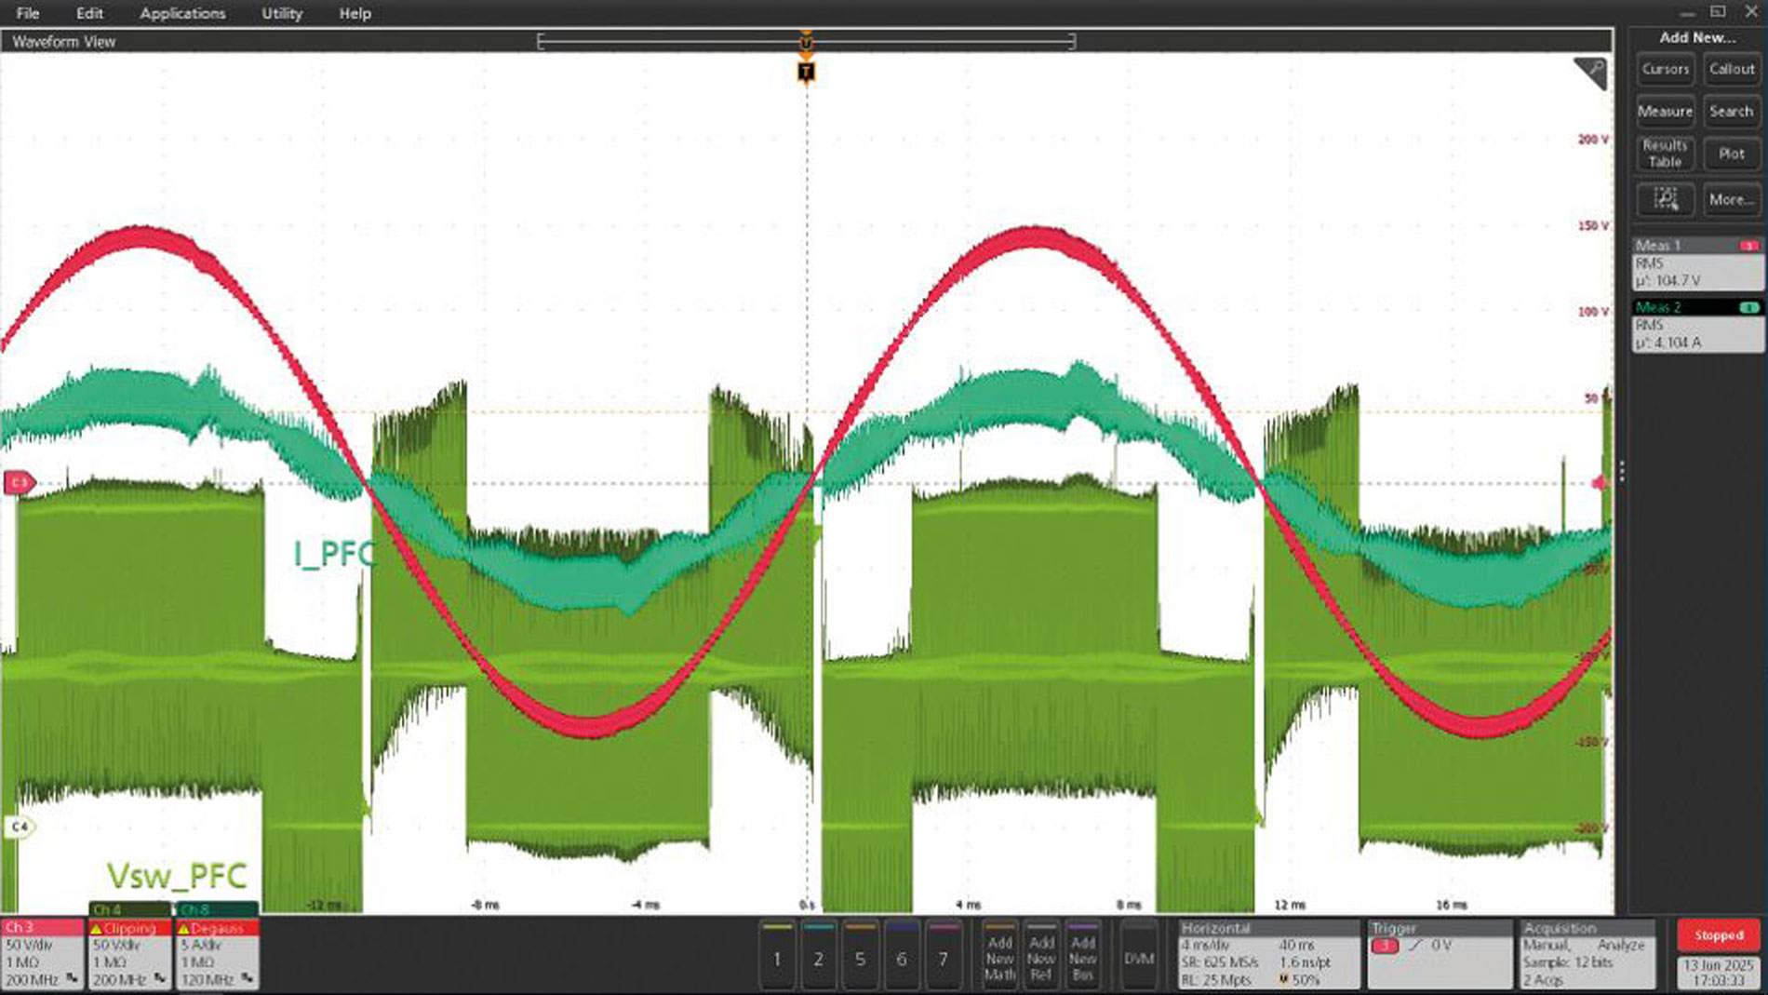Screen dimensions: 1768x995
Task: Select the C4 channel ground handle
Action: pos(19,827)
